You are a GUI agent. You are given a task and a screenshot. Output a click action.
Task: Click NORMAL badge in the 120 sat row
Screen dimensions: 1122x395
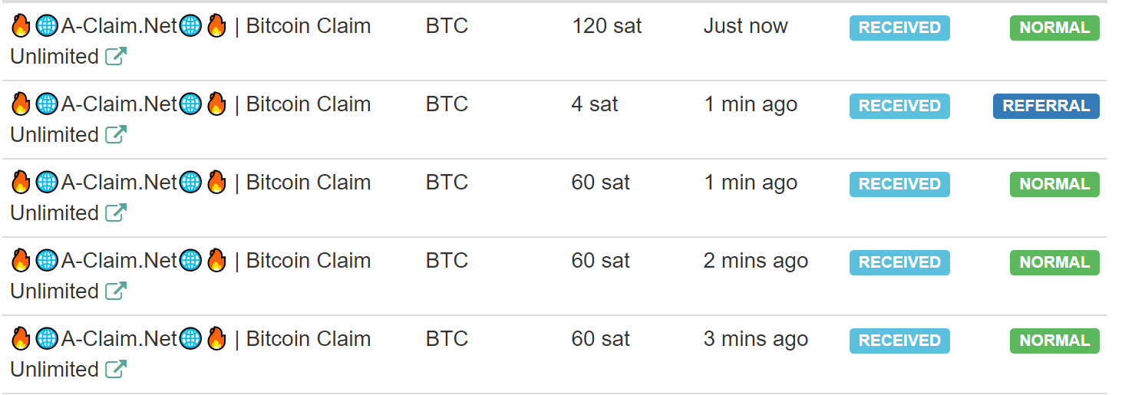pyautogui.click(x=1054, y=28)
